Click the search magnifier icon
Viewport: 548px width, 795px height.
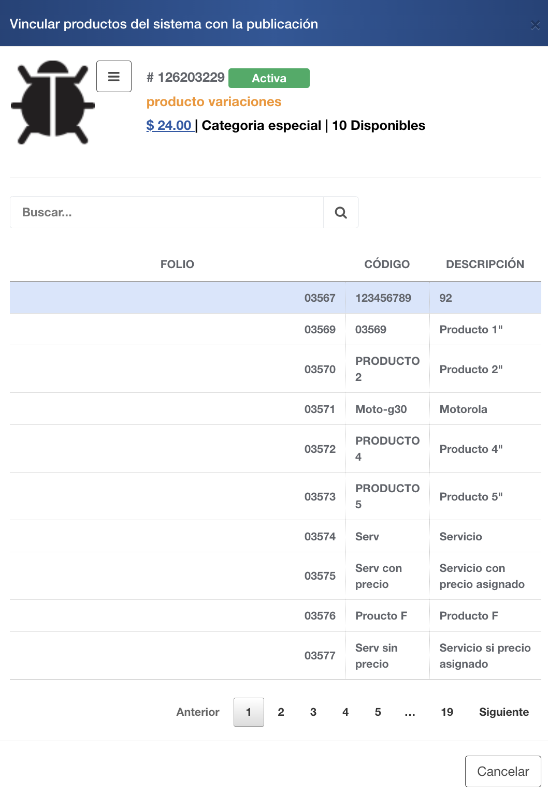tap(341, 212)
